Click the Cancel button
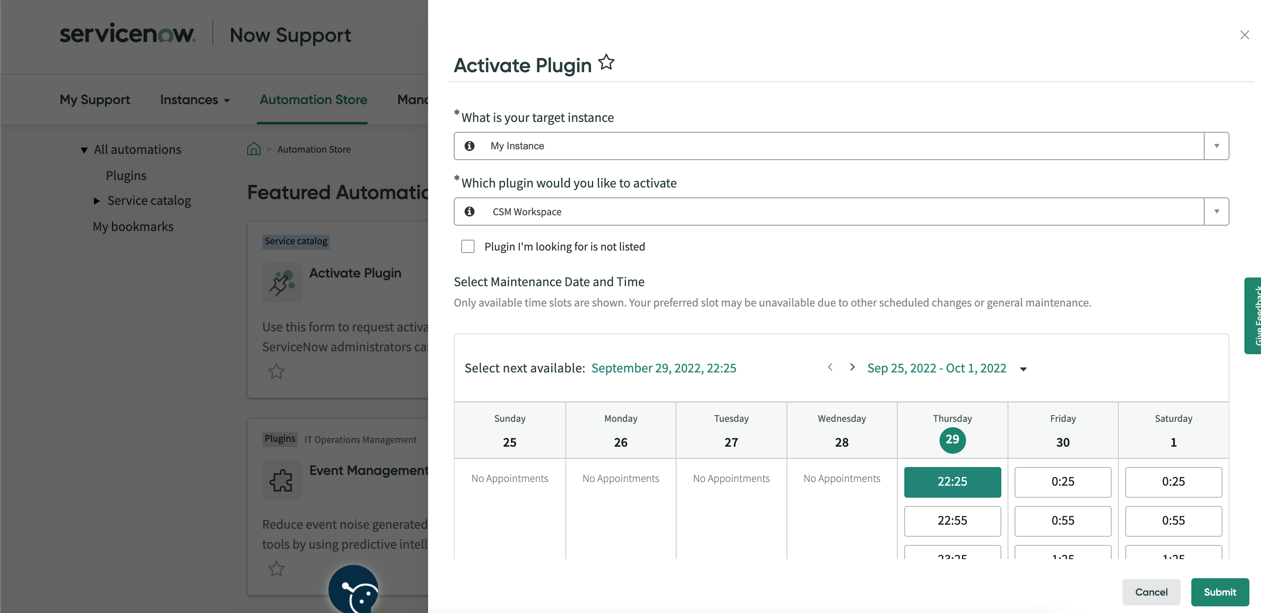1261x613 pixels. 1151,592
